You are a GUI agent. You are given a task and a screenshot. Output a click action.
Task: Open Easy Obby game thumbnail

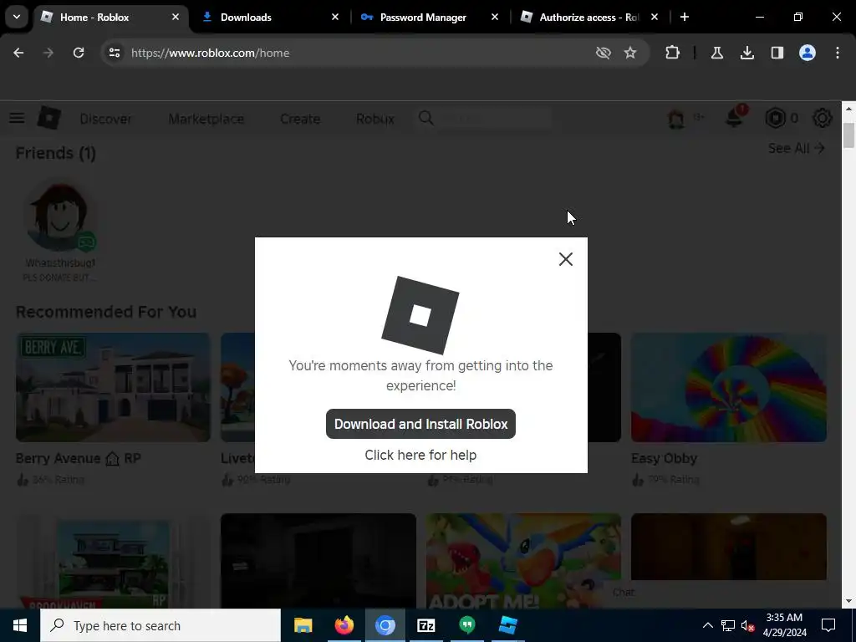[729, 387]
